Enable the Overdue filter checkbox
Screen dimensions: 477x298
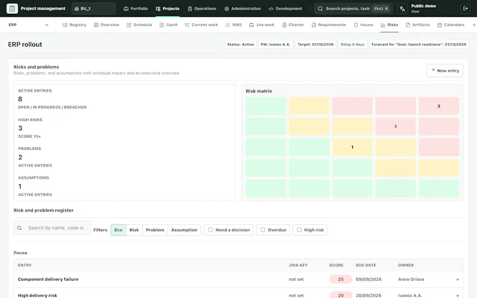pos(263,230)
